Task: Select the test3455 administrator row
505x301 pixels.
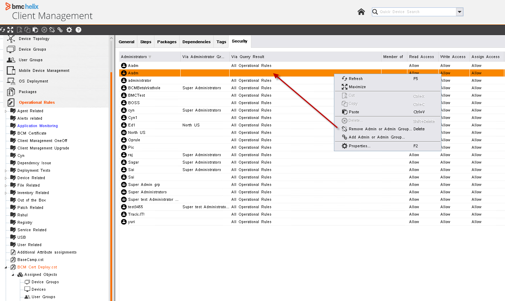Action: (312, 207)
